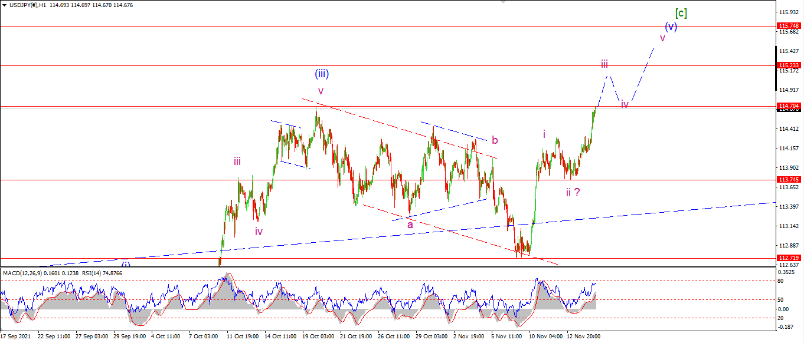Viewport: 804px width, 343px height.
Task: Select the 114.704 price level tag
Action: [789, 106]
